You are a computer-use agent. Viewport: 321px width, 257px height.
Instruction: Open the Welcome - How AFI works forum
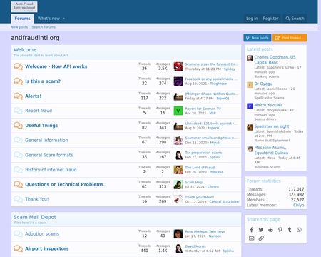56,66
